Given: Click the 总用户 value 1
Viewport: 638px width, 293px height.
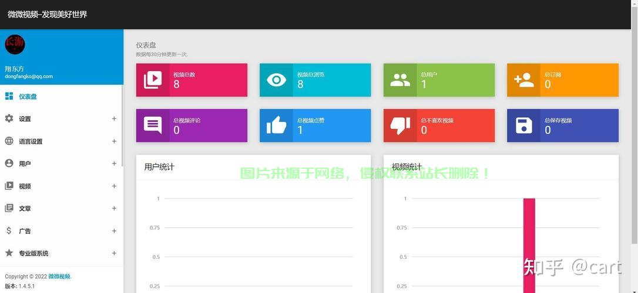Looking at the screenshot, I should pyautogui.click(x=424, y=84).
